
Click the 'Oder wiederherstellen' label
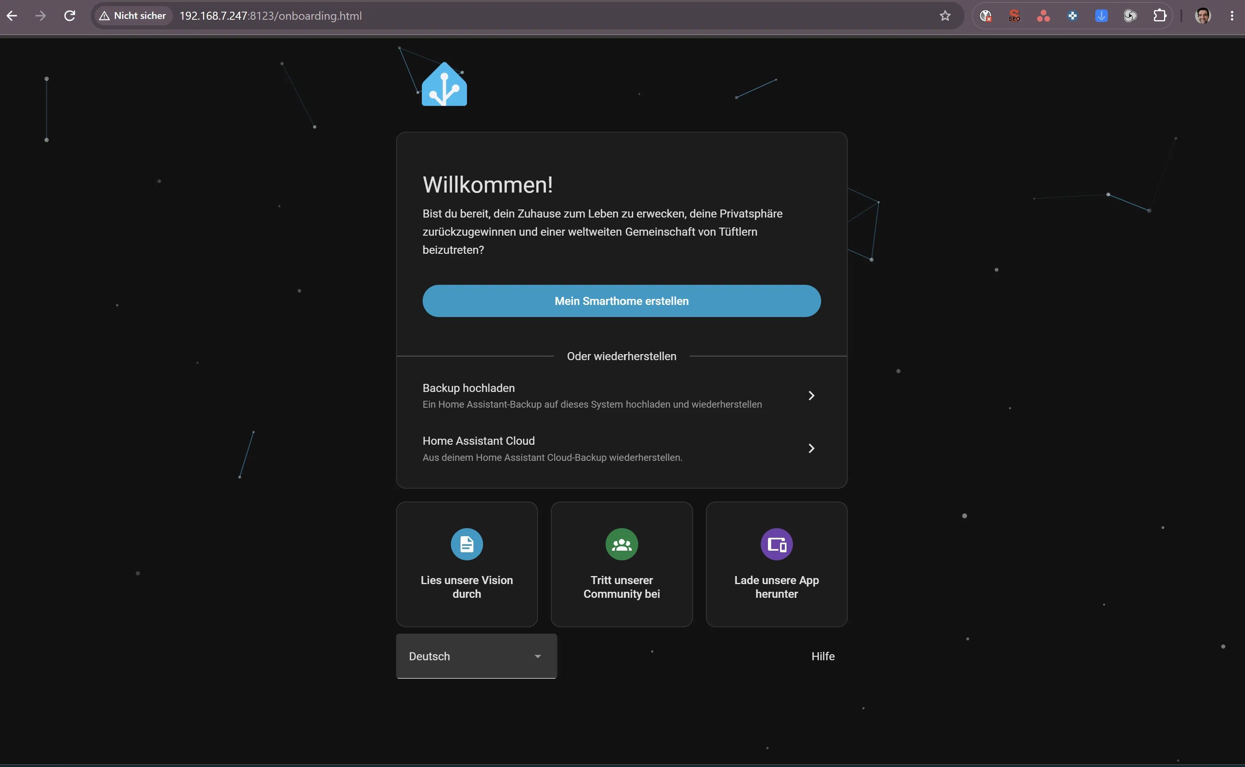tap(621, 356)
